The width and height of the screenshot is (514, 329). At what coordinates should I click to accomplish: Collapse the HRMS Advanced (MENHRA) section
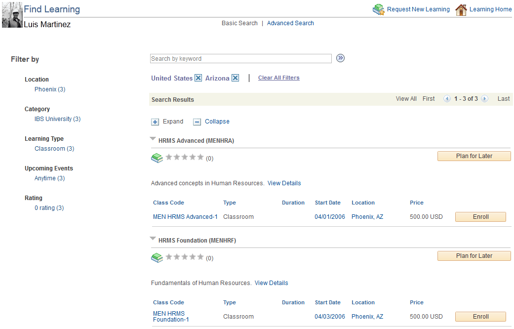pyautogui.click(x=153, y=138)
